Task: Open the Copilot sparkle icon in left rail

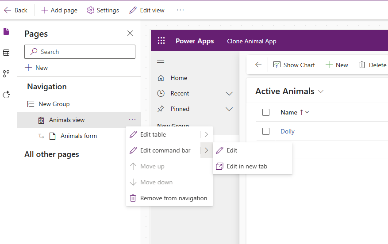Action: tap(6, 95)
